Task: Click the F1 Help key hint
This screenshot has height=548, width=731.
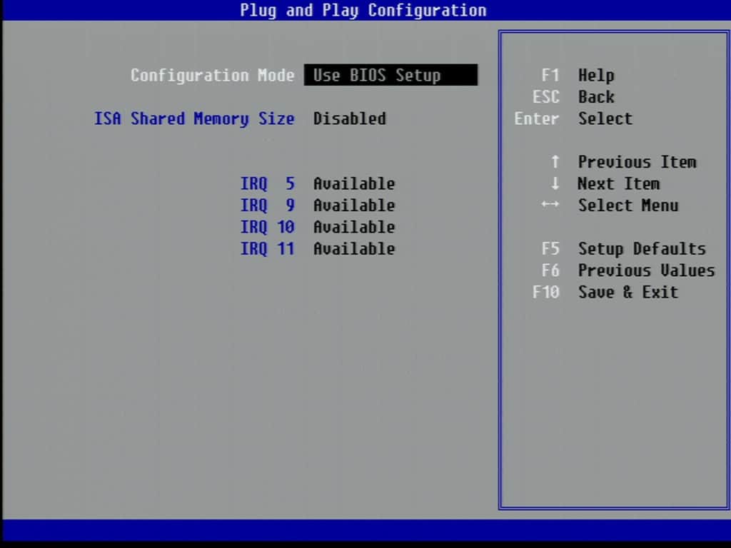Action: (578, 75)
